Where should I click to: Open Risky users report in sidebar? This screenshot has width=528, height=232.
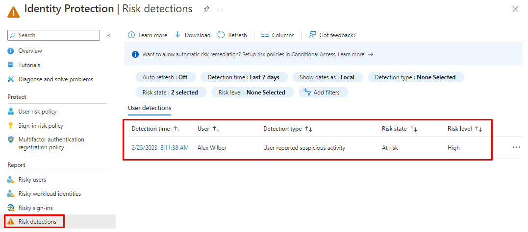point(32,180)
